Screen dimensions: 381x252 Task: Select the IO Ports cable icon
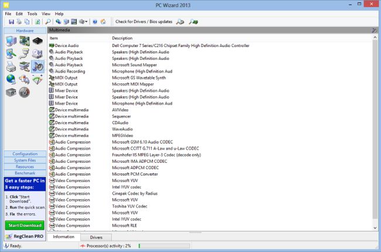25,53
